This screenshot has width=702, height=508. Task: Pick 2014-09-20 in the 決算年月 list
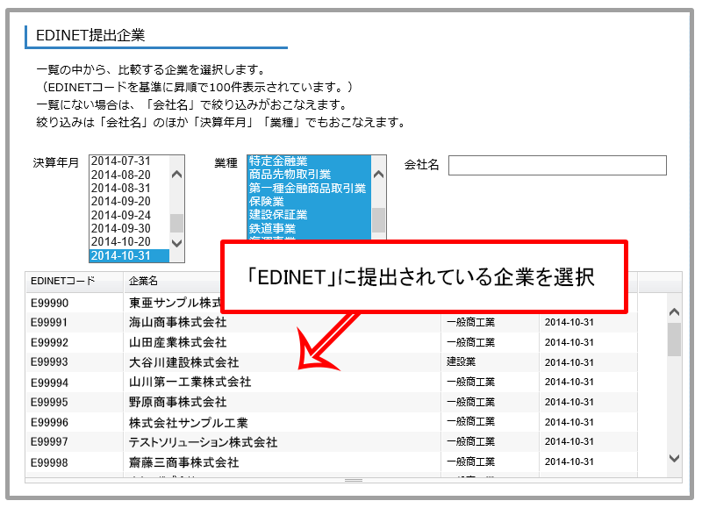point(121,202)
